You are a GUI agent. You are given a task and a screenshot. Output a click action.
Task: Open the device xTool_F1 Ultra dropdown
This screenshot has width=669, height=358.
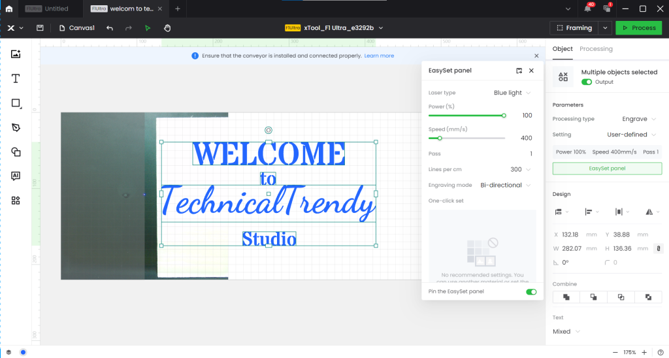(x=334, y=27)
